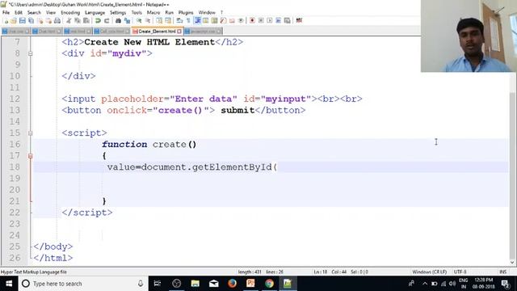Open the Settings menu
The height and width of the screenshot is (291, 517).
click(118, 13)
